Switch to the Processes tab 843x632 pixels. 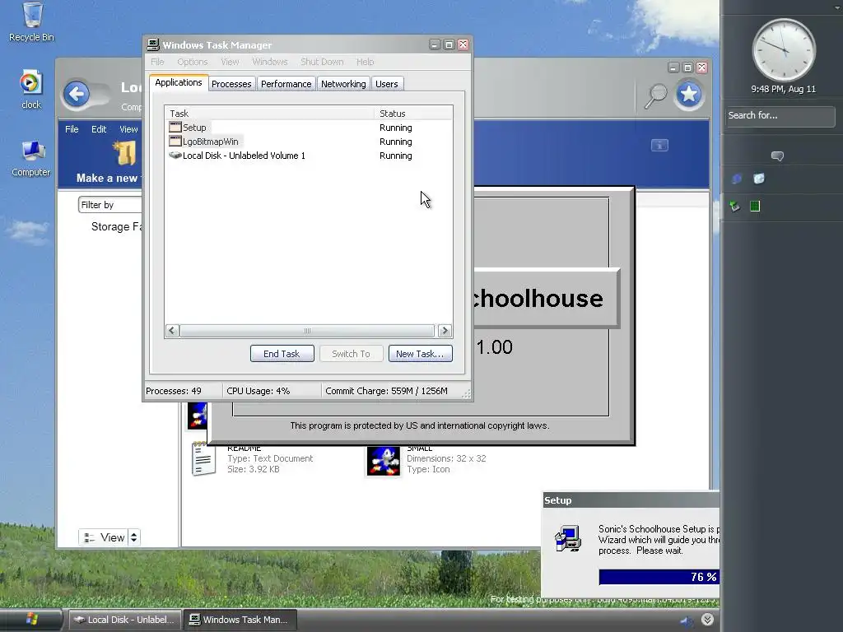pyautogui.click(x=231, y=84)
